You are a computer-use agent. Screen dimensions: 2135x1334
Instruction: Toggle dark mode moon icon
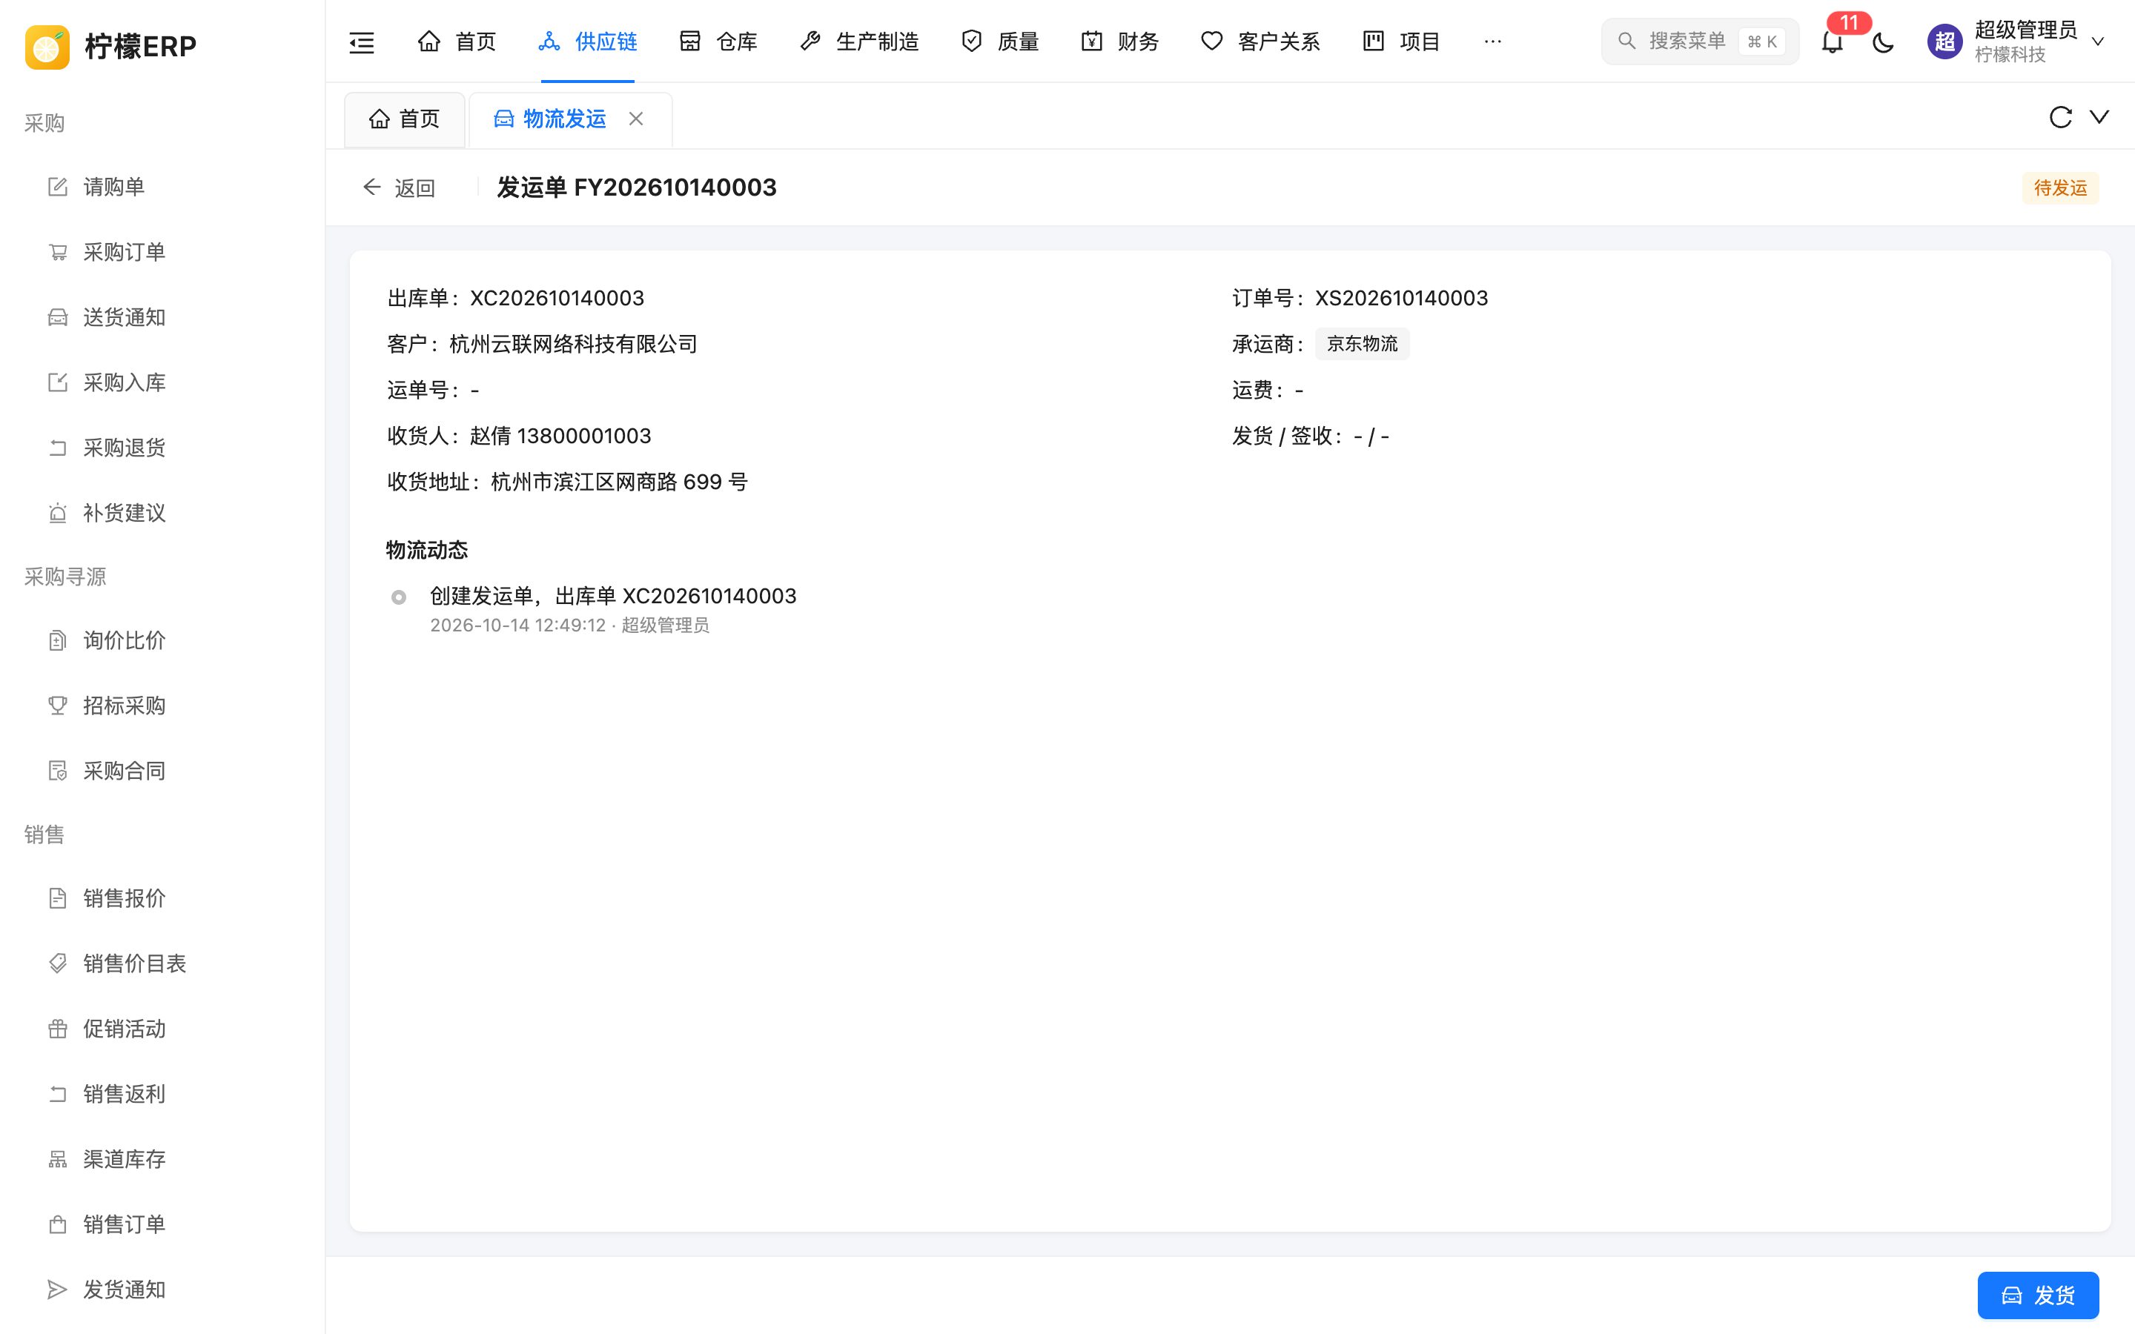[x=1883, y=42]
